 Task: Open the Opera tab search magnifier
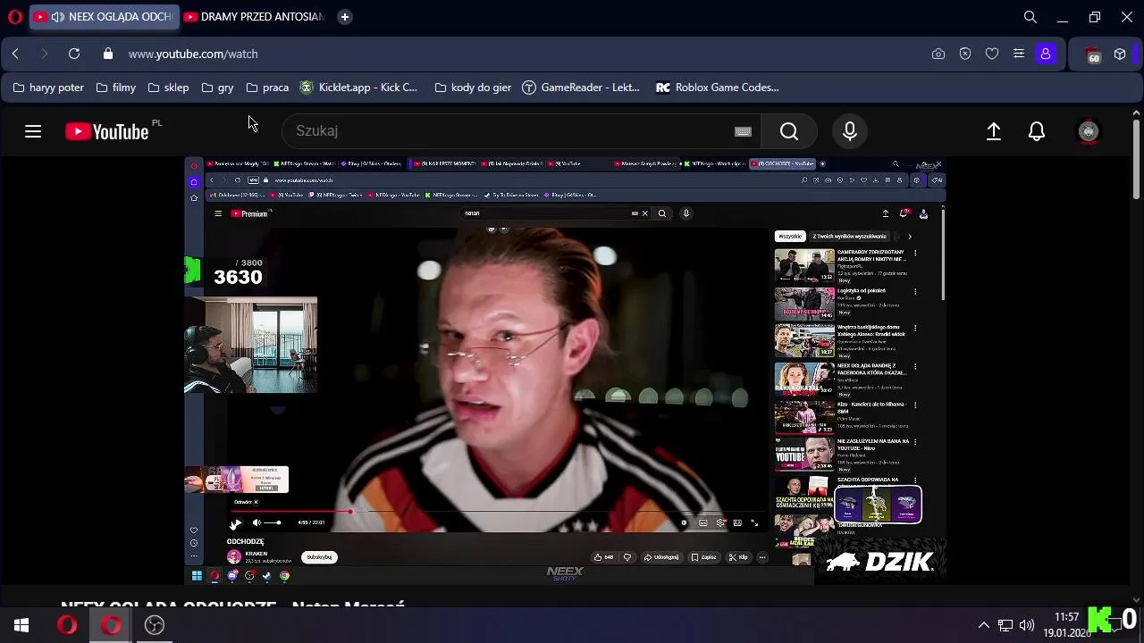pos(1030,17)
